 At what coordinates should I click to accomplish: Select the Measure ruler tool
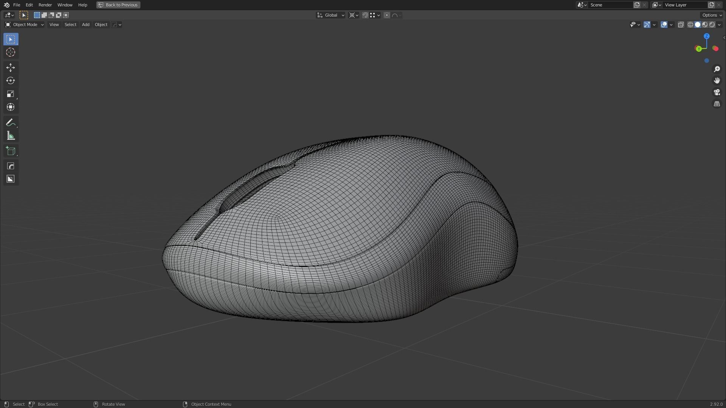click(x=11, y=136)
